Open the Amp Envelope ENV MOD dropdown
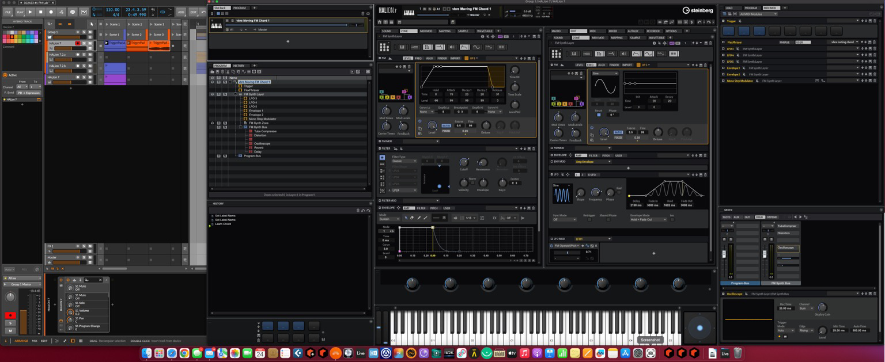The height and width of the screenshot is (362, 885). pos(593,162)
